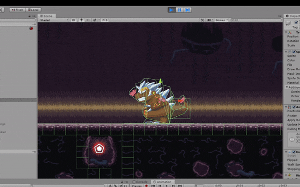Viewport: 300px width, 187px height.
Task: Open the scene tools wrench icon
Action: click(202, 20)
